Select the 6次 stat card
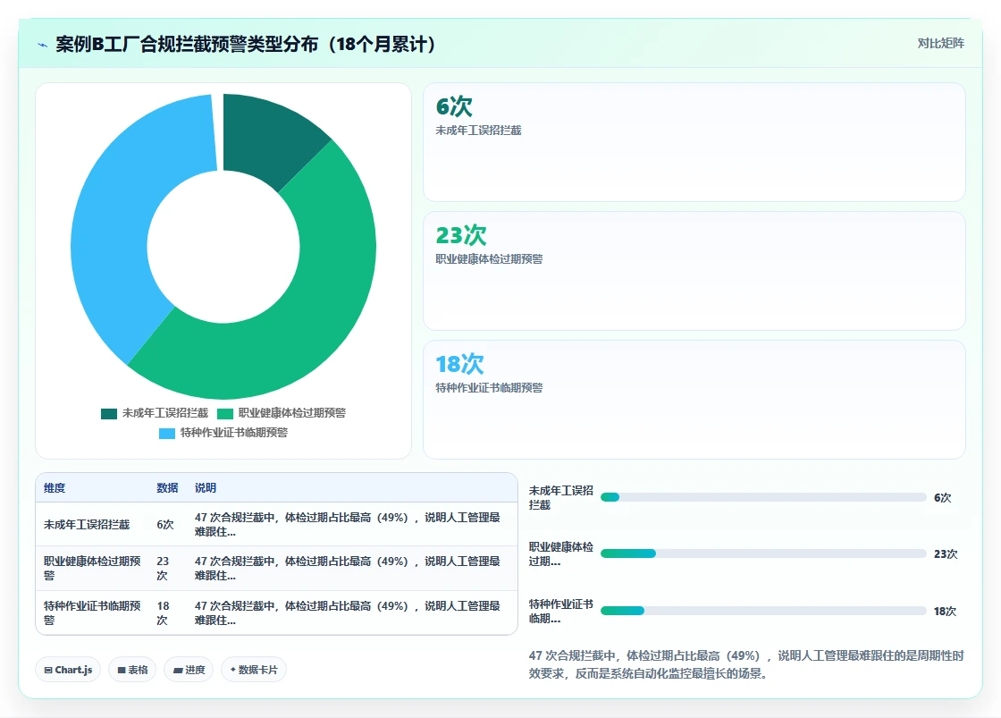Viewport: 1001px width, 718px height. pyautogui.click(x=694, y=142)
